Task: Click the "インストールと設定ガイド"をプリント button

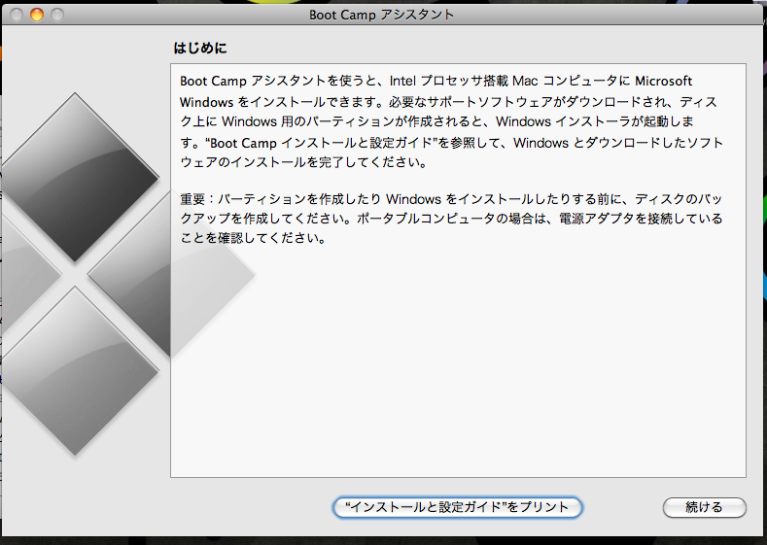Action: point(457,507)
